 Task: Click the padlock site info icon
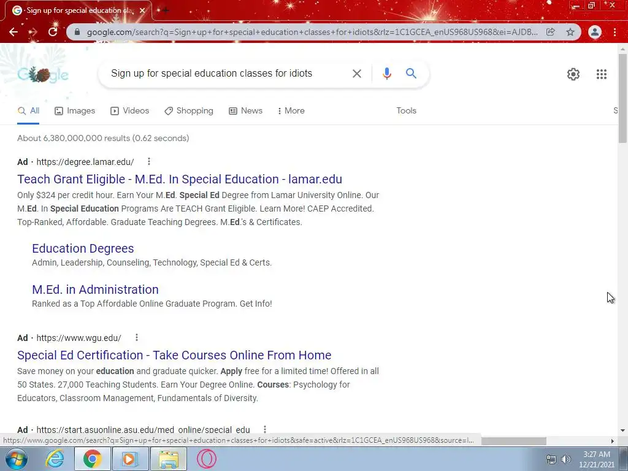[x=77, y=32]
